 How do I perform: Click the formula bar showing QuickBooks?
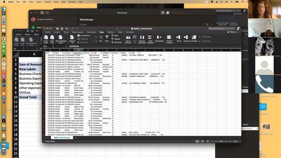[x=154, y=46]
